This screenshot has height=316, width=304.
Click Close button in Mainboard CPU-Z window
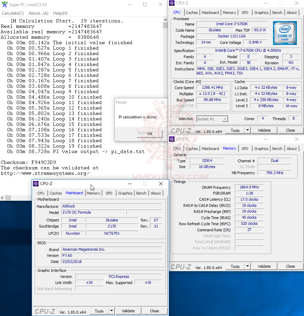click(x=154, y=311)
